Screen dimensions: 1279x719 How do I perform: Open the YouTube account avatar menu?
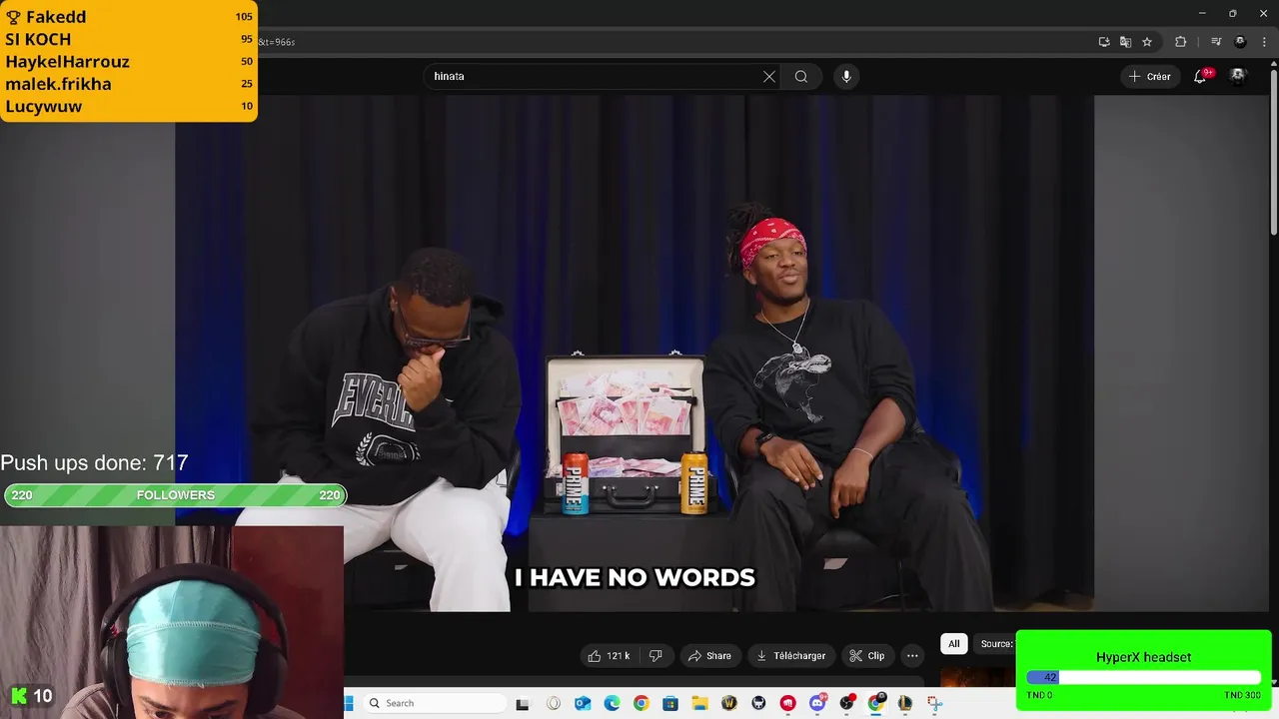click(x=1238, y=76)
